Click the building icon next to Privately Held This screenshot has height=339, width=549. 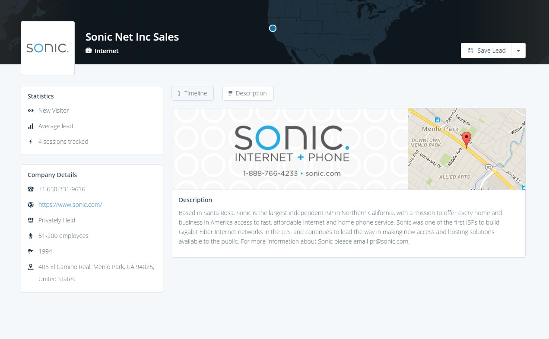point(30,220)
